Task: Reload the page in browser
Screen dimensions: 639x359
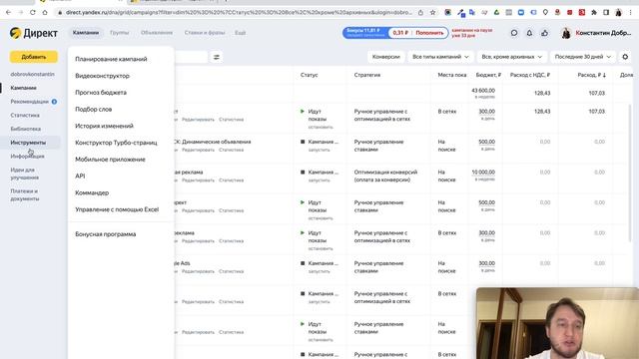Action: (33, 13)
